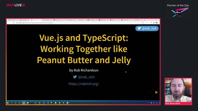Switch to the second browser tab
This screenshot has width=198, height=111.
24,20
